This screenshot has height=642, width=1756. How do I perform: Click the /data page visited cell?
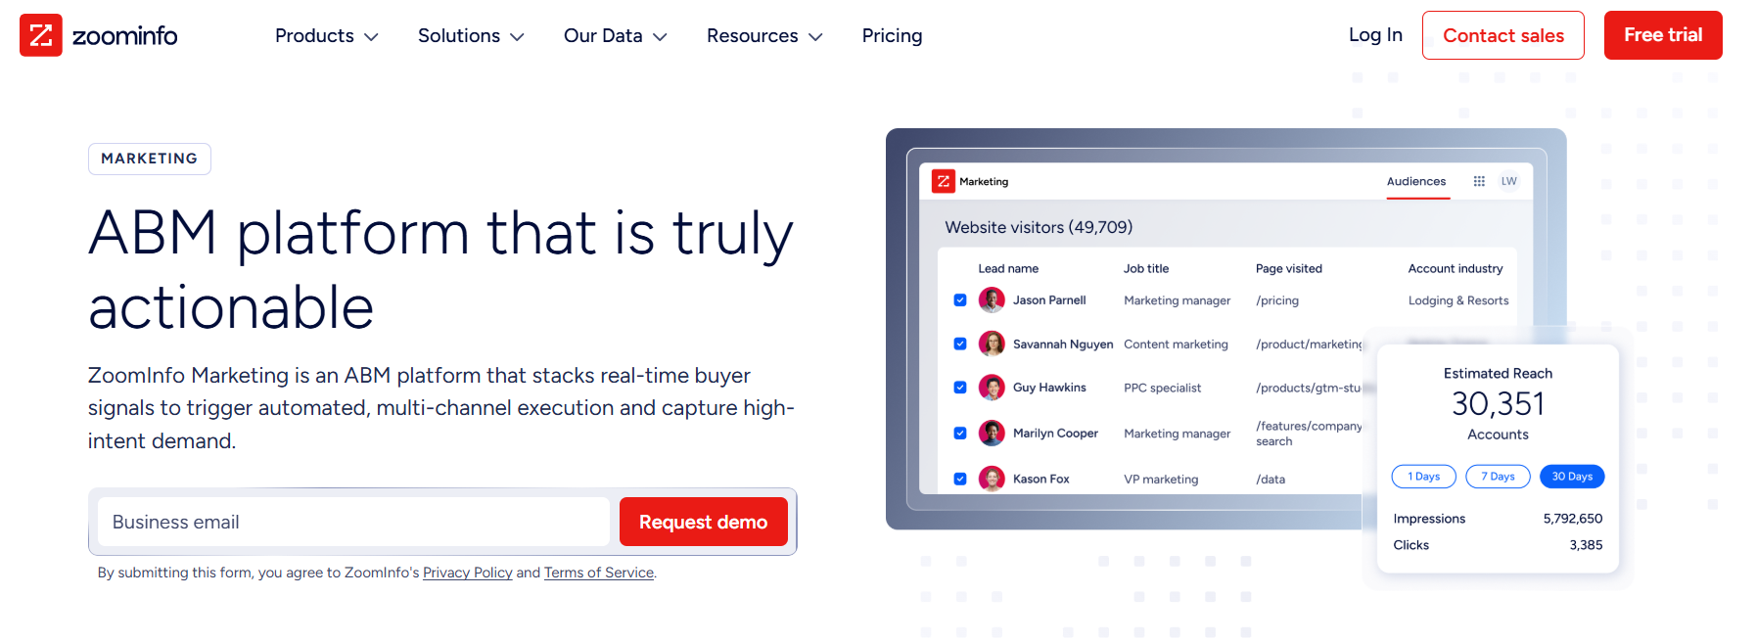pos(1271,479)
